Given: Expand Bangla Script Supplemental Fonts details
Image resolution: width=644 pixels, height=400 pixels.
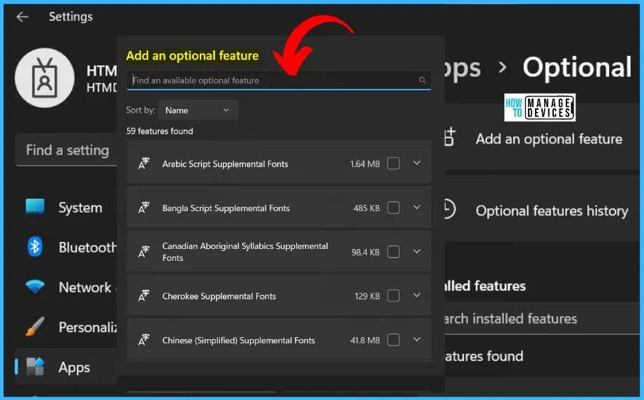Looking at the screenshot, I should (417, 207).
